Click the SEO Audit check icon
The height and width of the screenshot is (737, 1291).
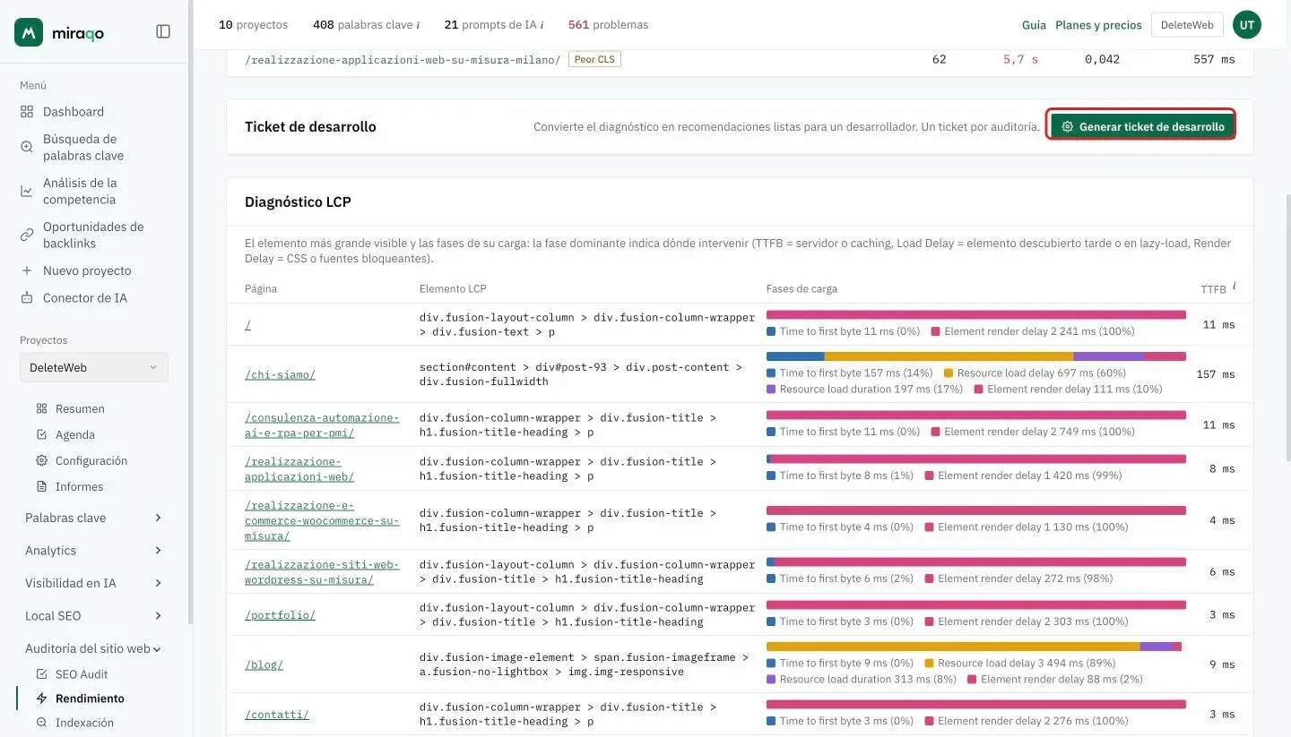(41, 673)
